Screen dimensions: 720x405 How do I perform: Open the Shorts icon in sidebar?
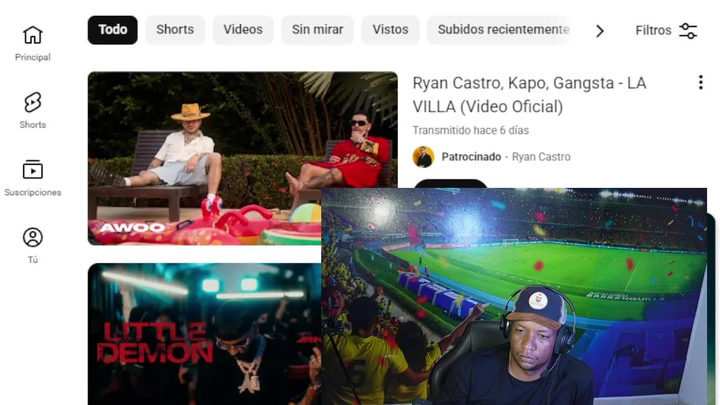click(33, 102)
